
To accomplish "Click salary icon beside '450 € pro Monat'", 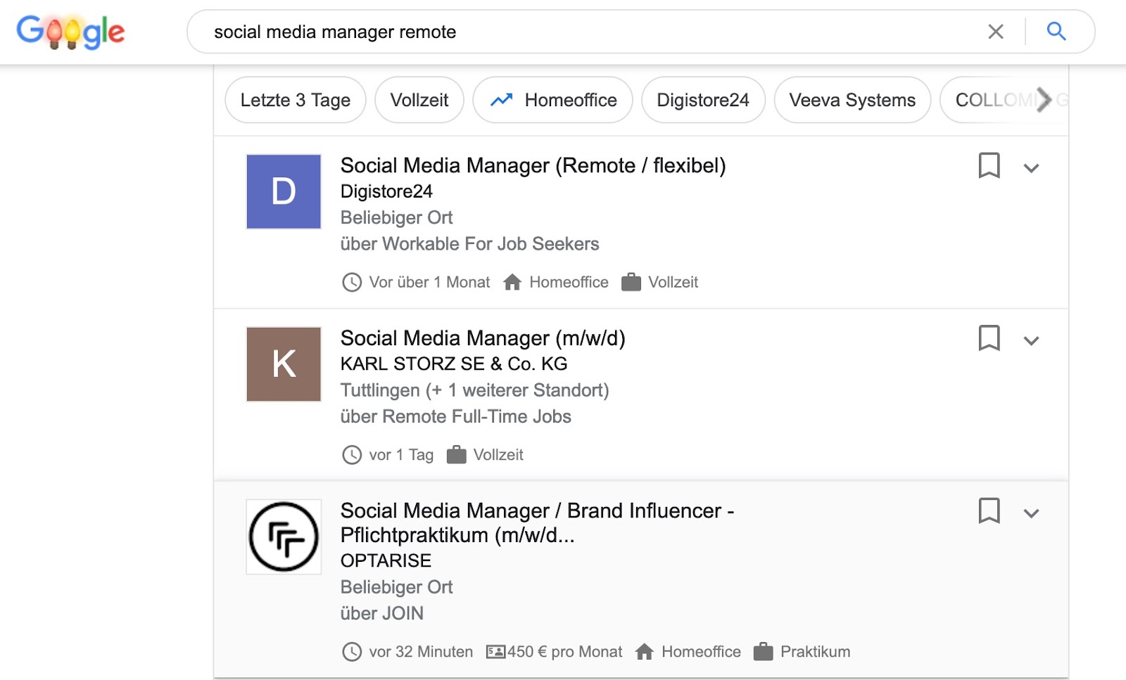I will 495,652.
